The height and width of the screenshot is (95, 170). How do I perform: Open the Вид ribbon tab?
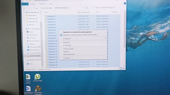click(x=51, y=4)
